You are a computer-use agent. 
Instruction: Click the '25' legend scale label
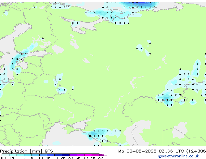pyautogui.click(x=63, y=158)
